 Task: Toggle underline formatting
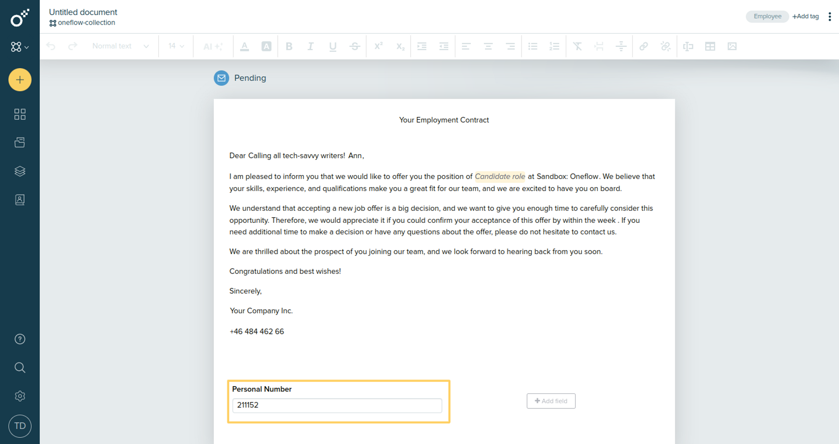coord(333,46)
